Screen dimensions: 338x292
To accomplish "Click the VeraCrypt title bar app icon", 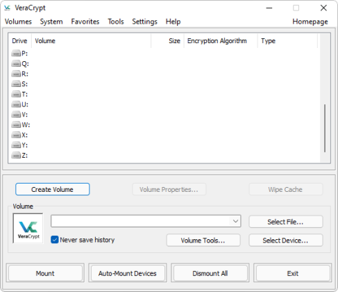I will (x=8, y=8).
